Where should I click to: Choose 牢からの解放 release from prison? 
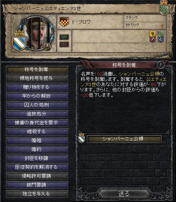click(x=37, y=96)
